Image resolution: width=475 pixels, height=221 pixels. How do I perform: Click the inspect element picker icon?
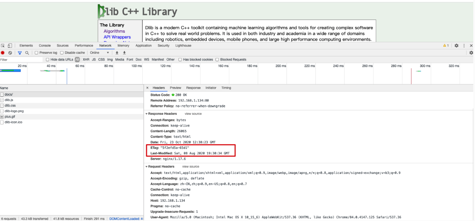(3, 46)
